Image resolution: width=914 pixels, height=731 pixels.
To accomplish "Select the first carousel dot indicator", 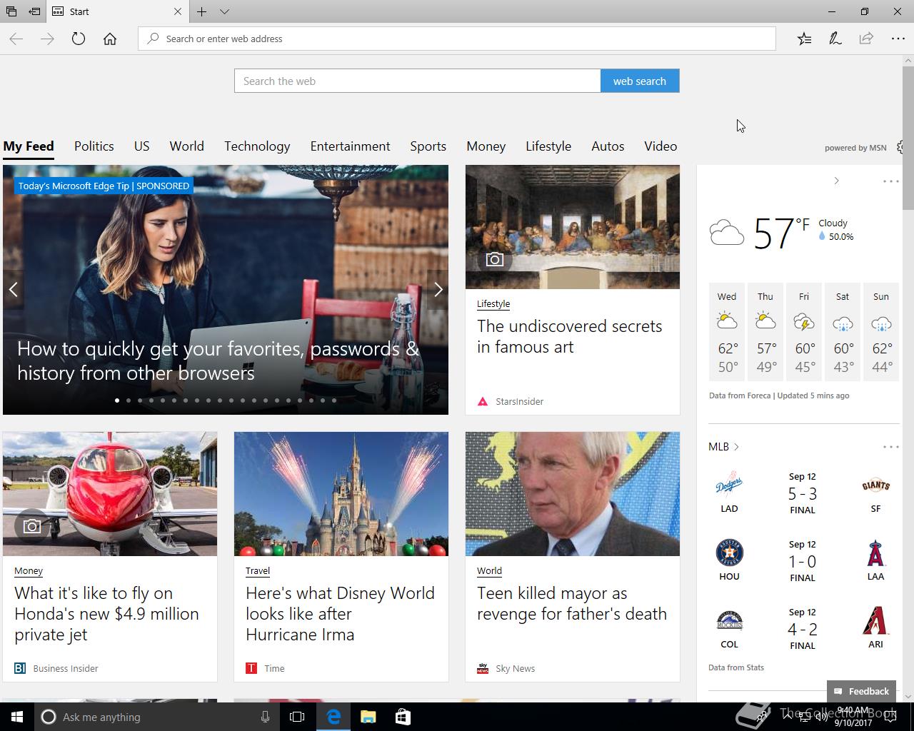I will [x=117, y=400].
